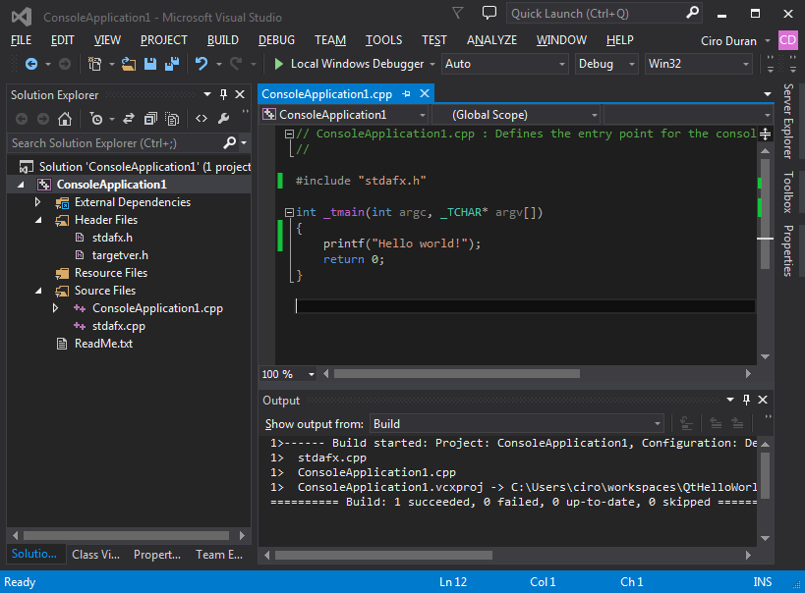Open the Win32 platform dropdown
Viewport: 805px width, 593px height.
coord(699,64)
